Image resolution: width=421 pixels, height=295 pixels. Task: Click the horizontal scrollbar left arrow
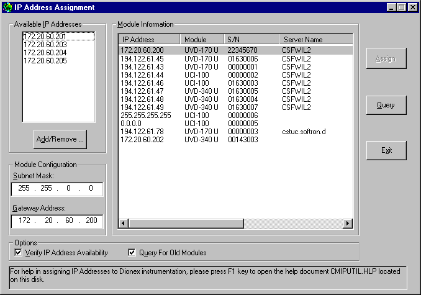(x=123, y=224)
